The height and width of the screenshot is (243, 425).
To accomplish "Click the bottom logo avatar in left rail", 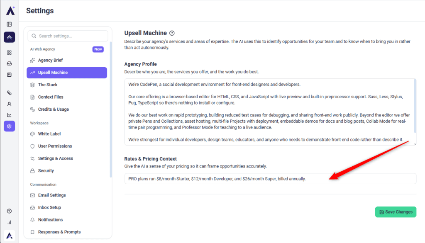I will click(x=9, y=236).
